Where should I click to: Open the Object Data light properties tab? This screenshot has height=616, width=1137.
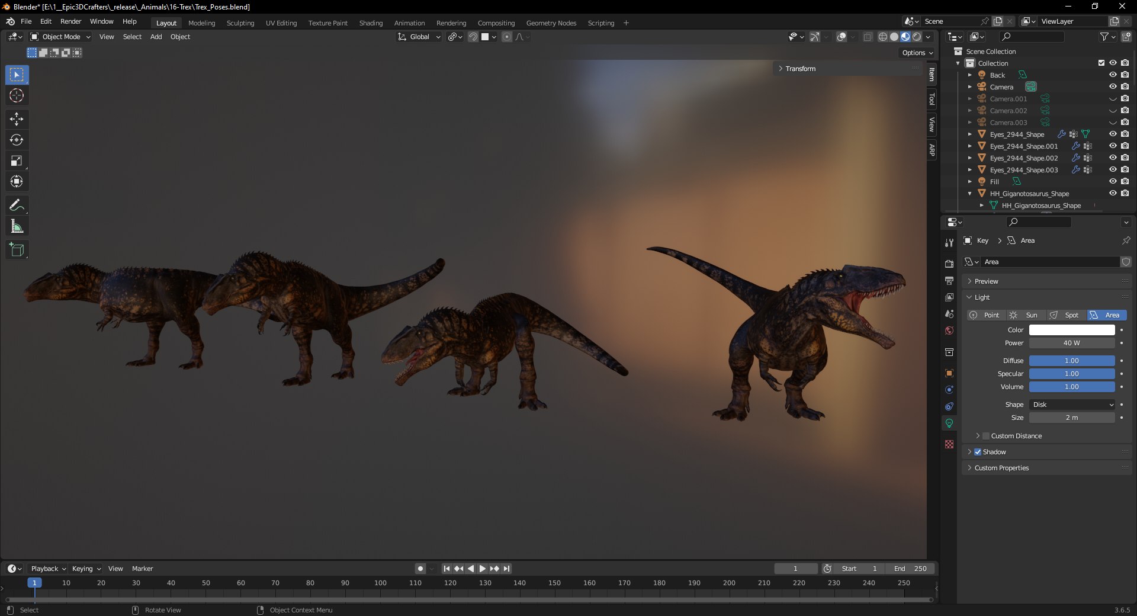949,423
